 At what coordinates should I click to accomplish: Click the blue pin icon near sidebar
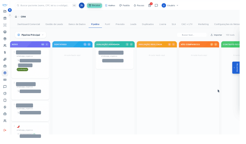(x=10, y=10)
